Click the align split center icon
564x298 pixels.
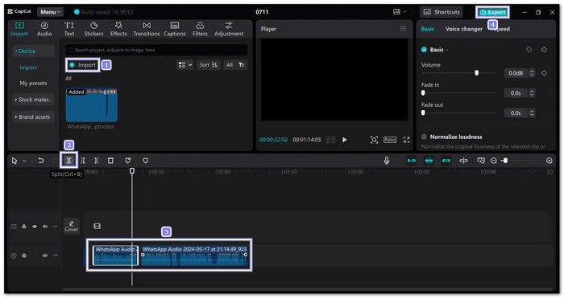463,161
